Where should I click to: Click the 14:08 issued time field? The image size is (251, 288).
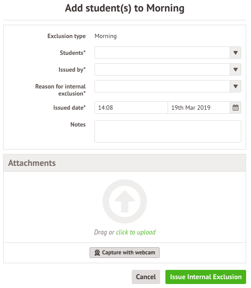pos(131,108)
